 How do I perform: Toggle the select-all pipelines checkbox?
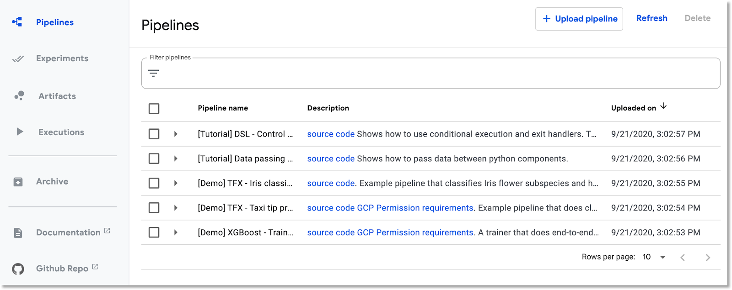pyautogui.click(x=154, y=109)
